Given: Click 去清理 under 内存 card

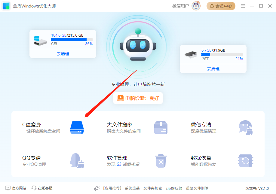Looking at the screenshot, I should tap(213, 69).
